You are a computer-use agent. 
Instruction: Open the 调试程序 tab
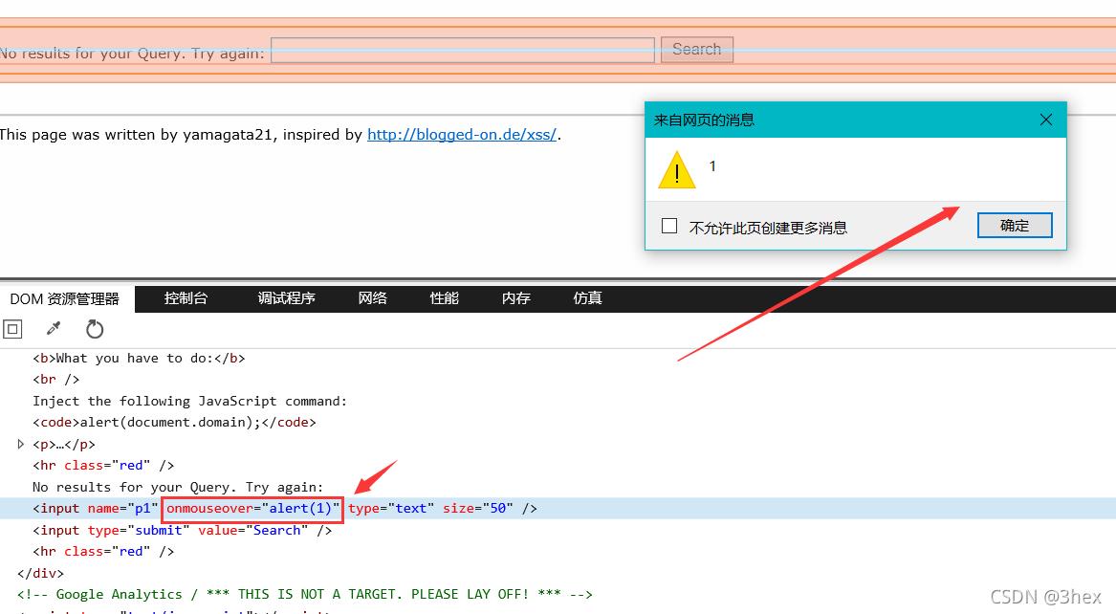(x=286, y=298)
